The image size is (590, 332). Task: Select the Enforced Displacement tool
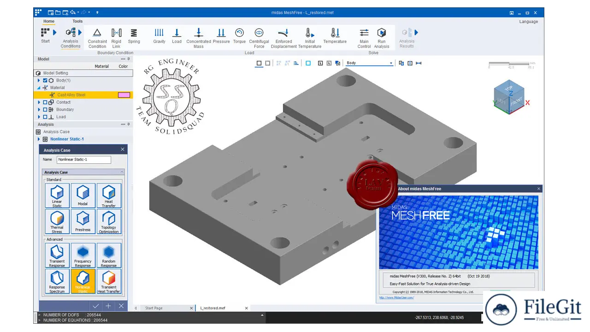pos(284,38)
